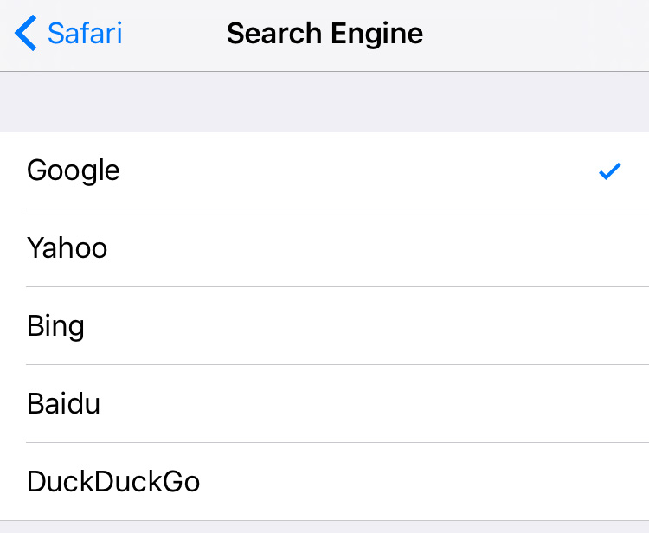The width and height of the screenshot is (649, 533).
Task: Select Google as the search engine
Action: point(324,170)
